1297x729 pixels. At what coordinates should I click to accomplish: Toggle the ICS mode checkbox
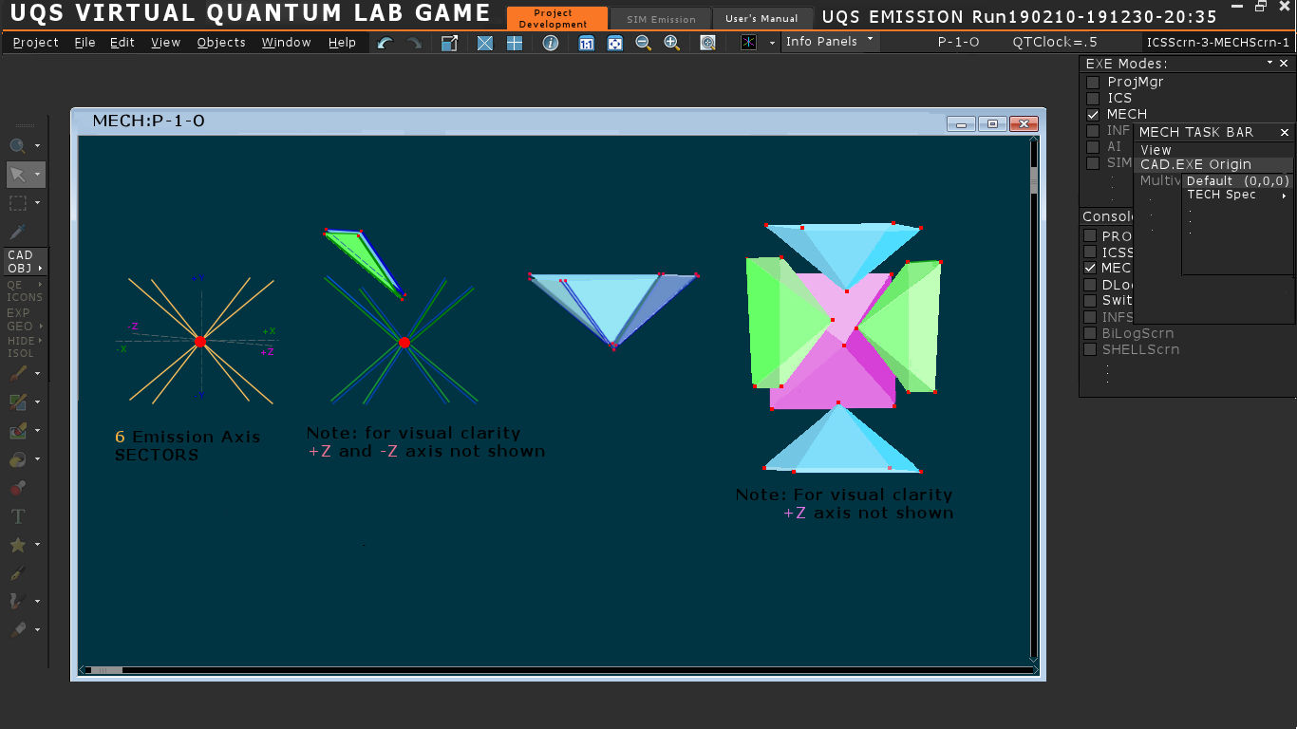[1093, 99]
